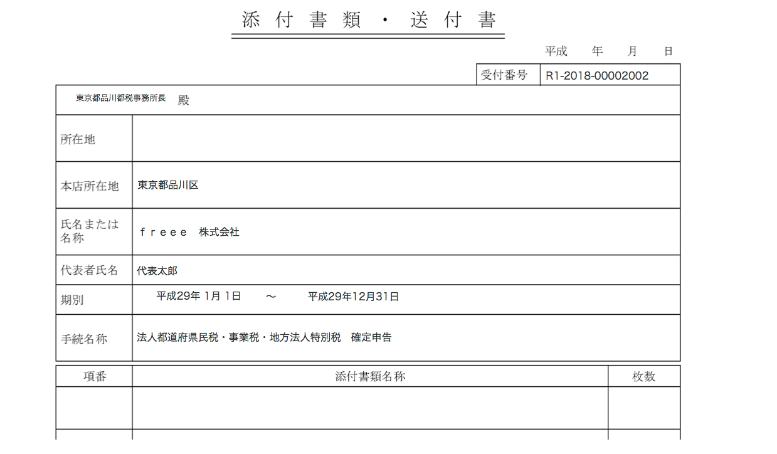
Task: Click the 本店所在地 row label
Action: coord(89,186)
